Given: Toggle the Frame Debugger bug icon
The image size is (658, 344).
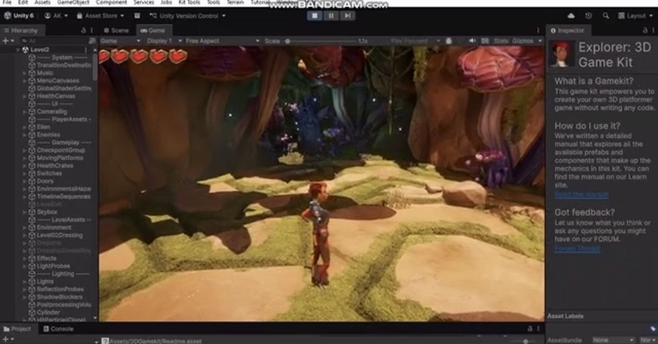Looking at the screenshot, I should pos(449,41).
